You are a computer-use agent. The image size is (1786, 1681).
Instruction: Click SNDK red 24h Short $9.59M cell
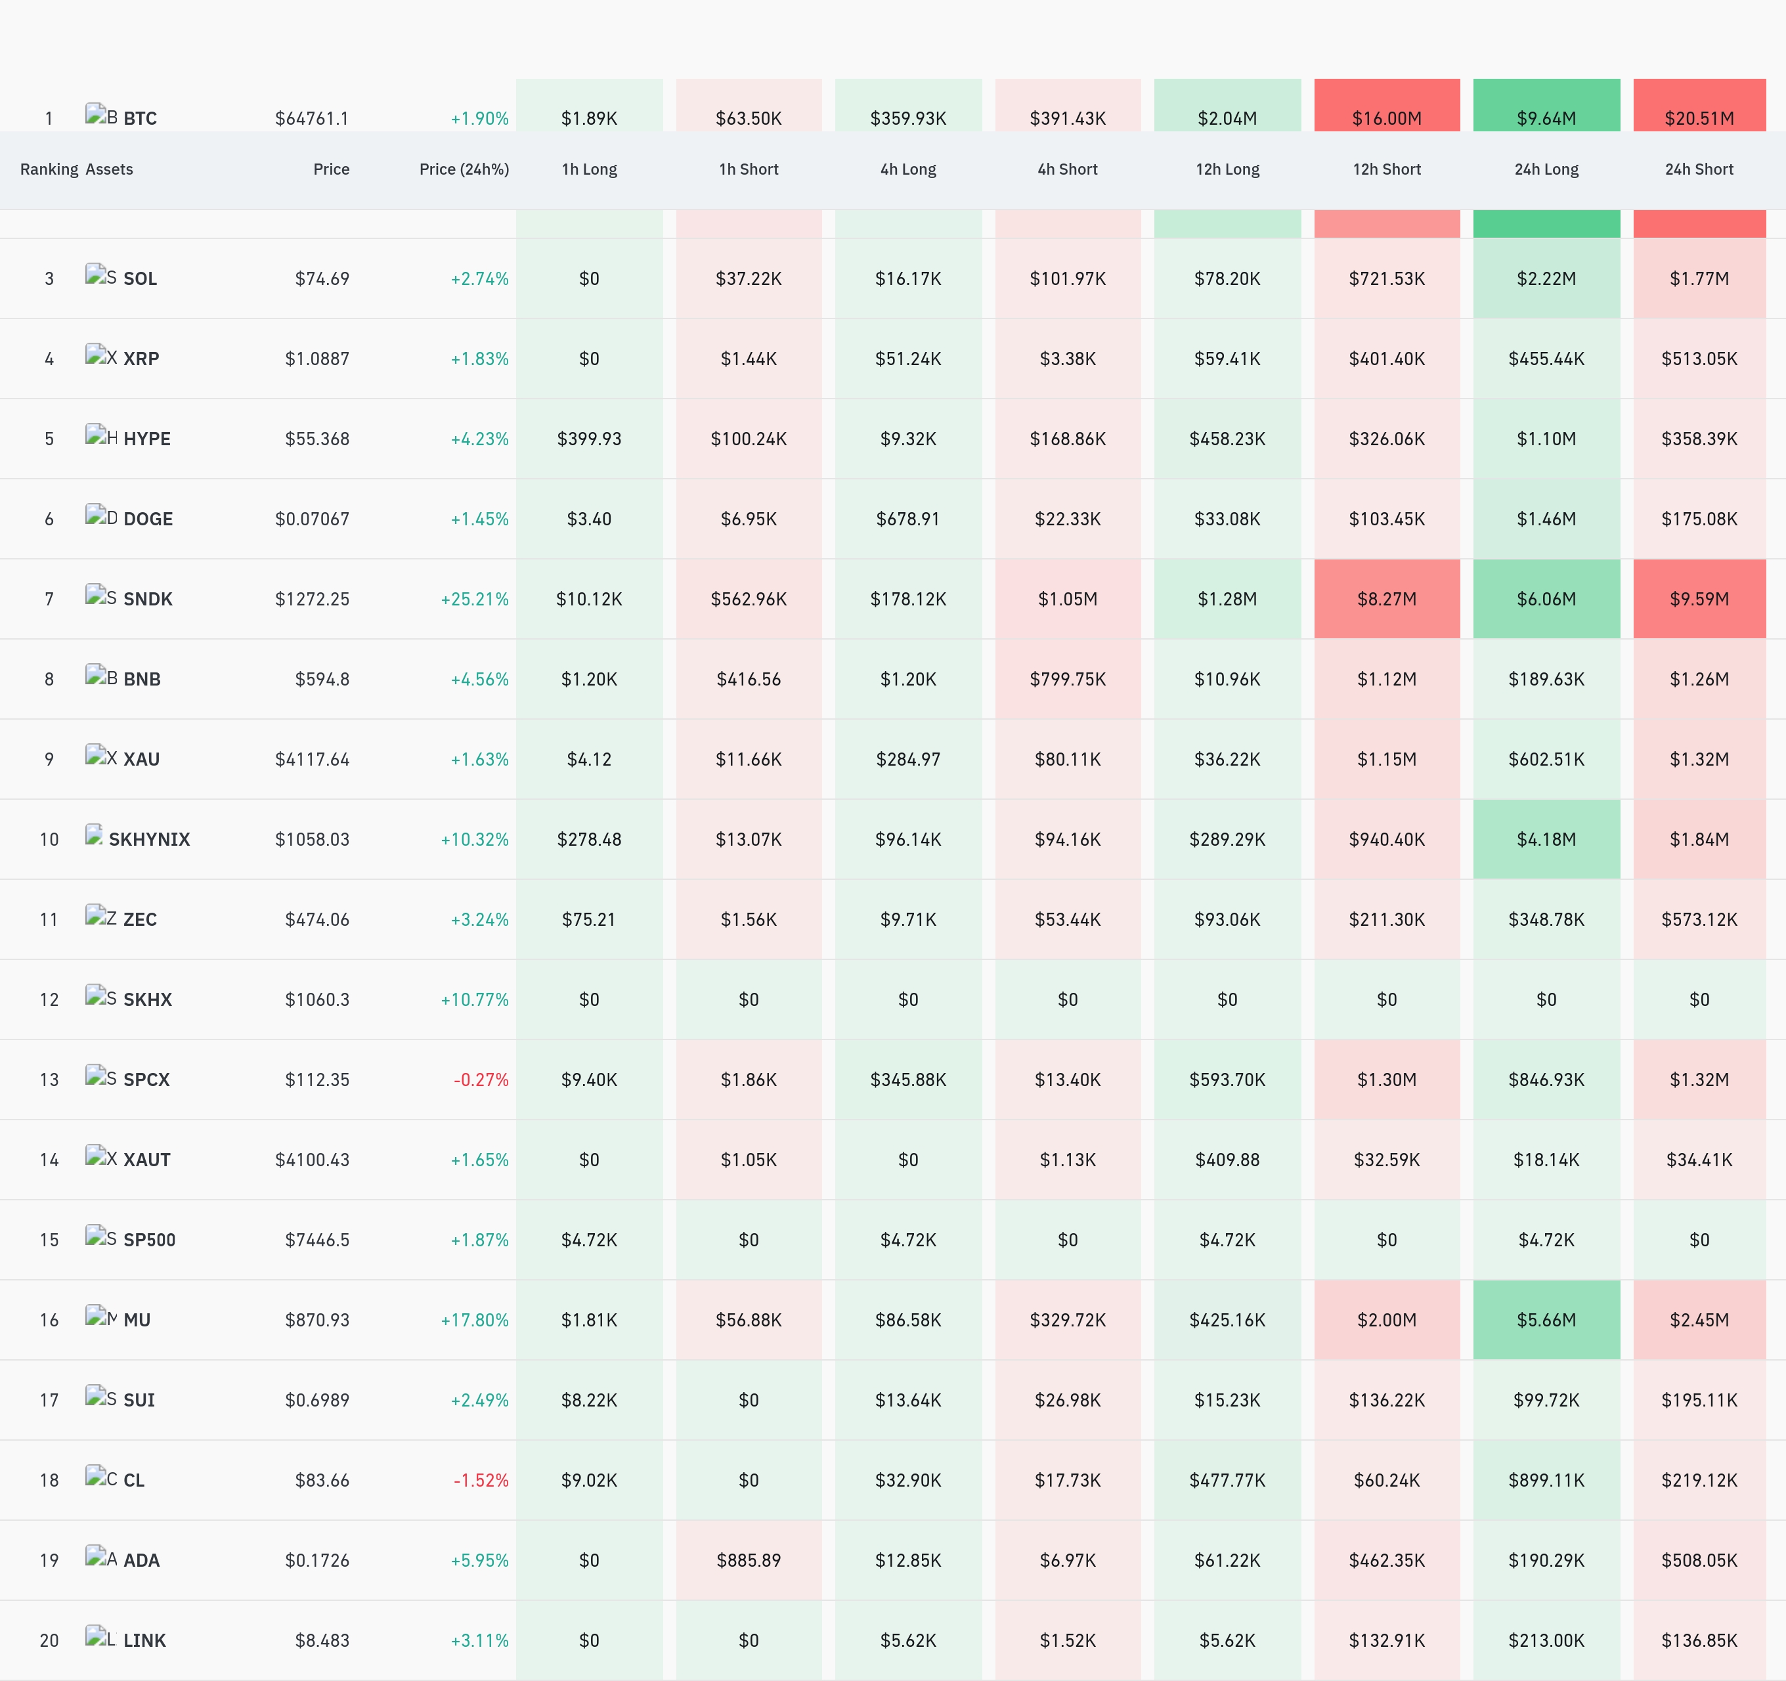click(x=1699, y=600)
